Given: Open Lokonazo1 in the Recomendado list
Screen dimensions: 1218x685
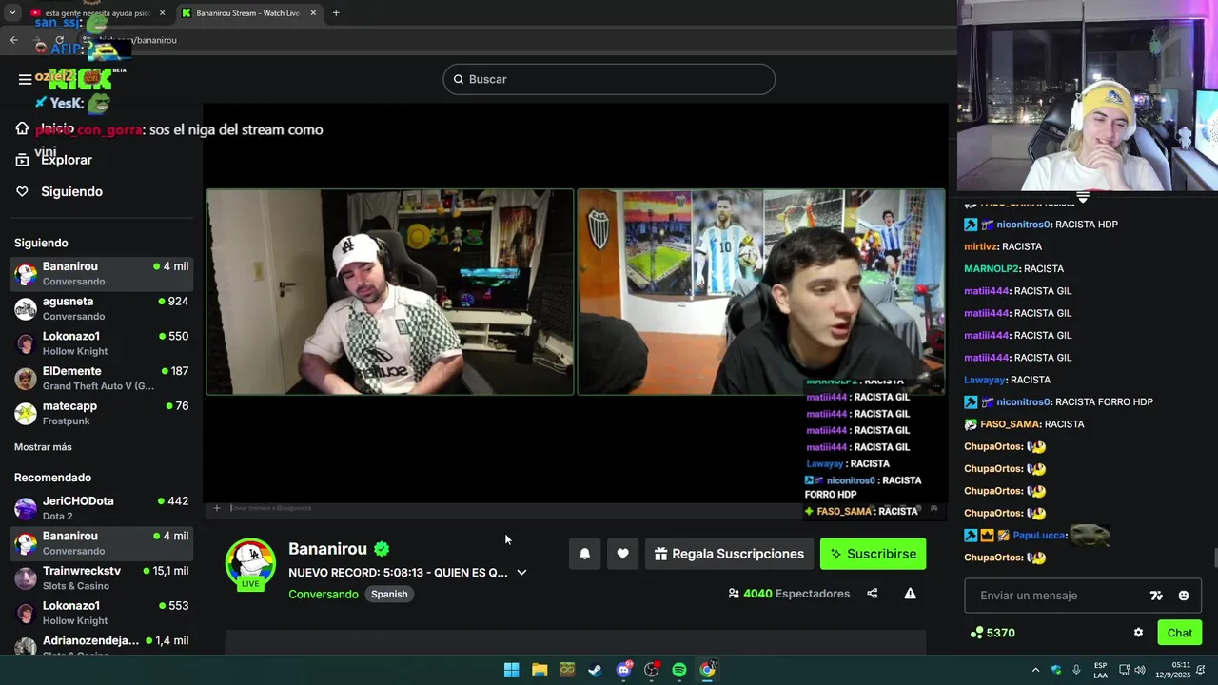Looking at the screenshot, I should click(102, 613).
